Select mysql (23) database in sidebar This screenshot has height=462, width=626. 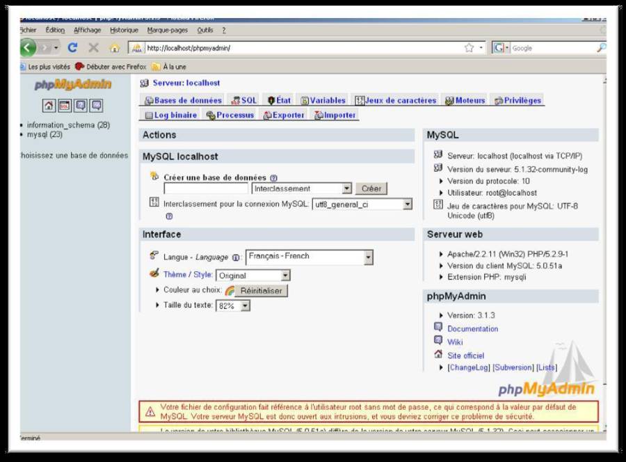[x=45, y=134]
